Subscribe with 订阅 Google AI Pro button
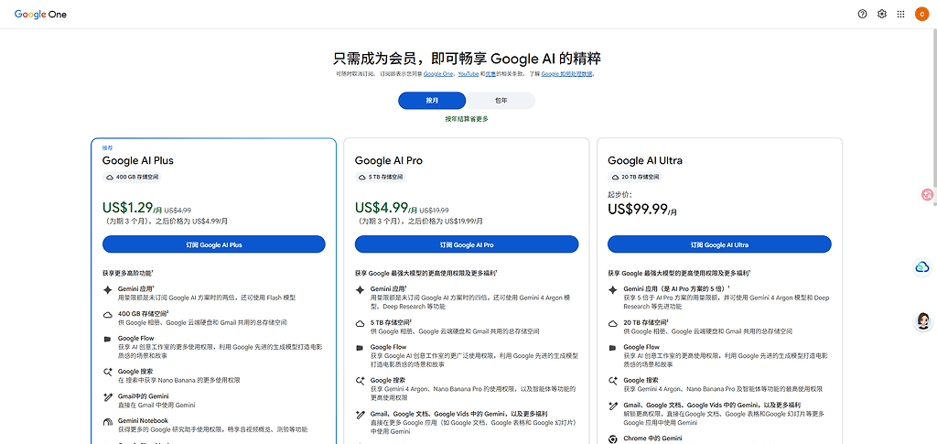937x444 pixels. pyautogui.click(x=467, y=244)
